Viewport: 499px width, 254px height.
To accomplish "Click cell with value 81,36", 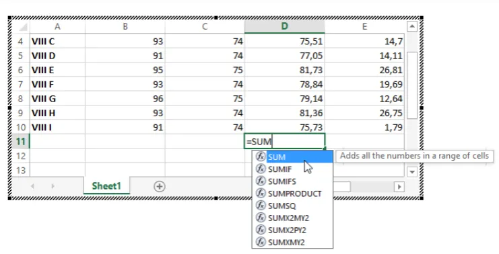I will coord(284,113).
